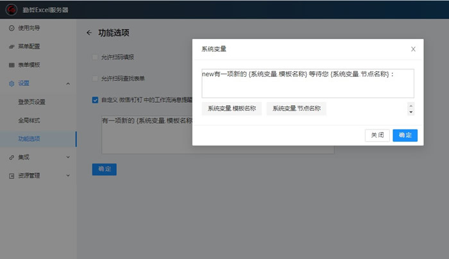Close the 系统变量 dialog with X
Viewport: 449px width, 259px height.
click(x=413, y=49)
